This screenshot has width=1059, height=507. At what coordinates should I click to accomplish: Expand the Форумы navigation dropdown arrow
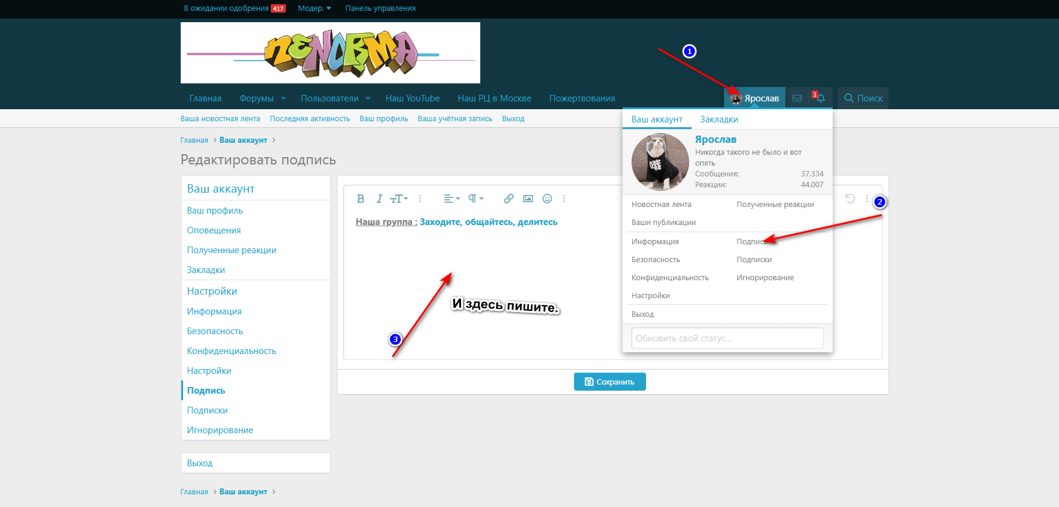tap(283, 98)
